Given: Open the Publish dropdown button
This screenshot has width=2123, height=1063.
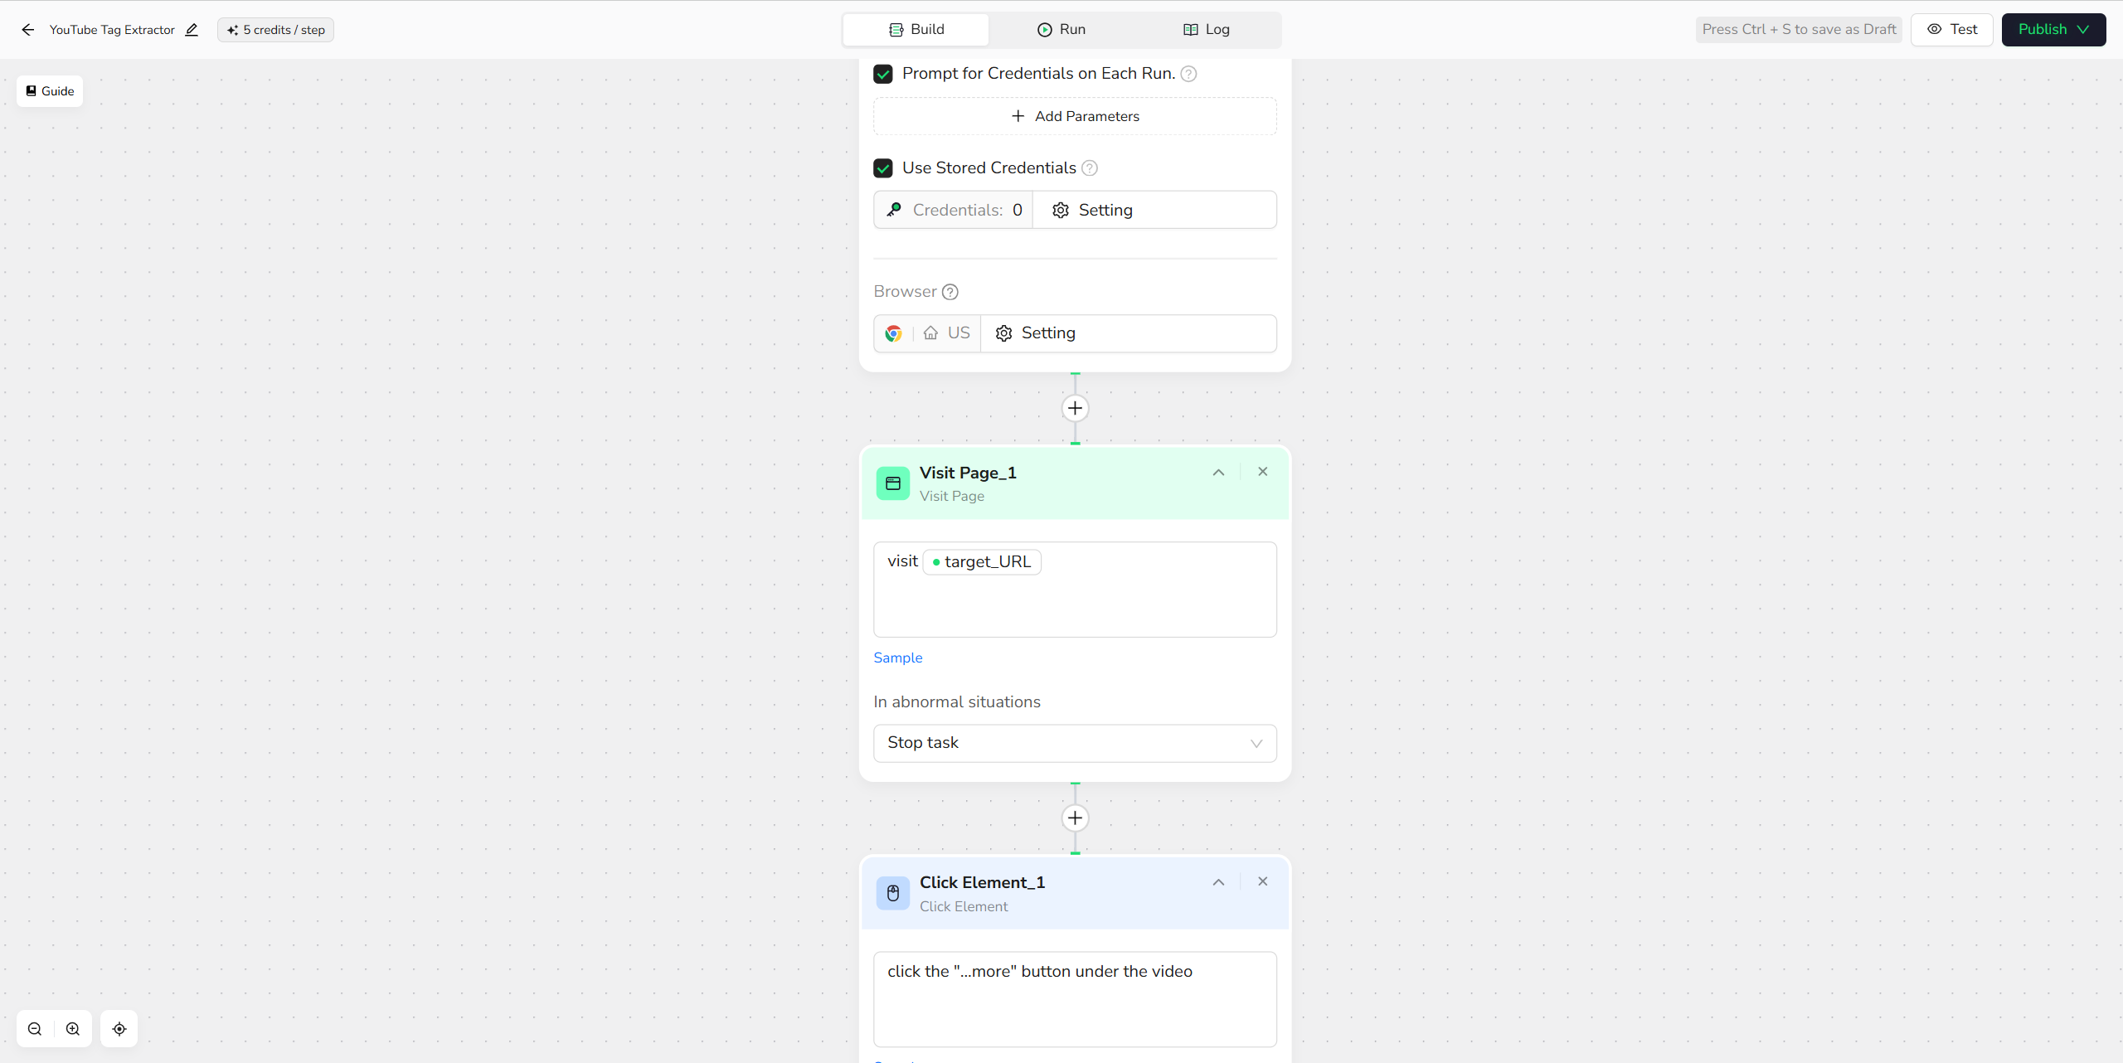Looking at the screenshot, I should (2053, 30).
